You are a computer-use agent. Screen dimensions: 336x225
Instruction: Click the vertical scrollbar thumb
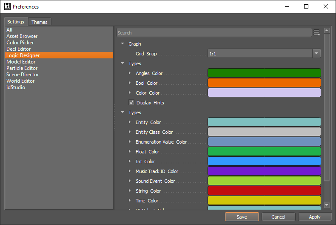click(x=327, y=107)
